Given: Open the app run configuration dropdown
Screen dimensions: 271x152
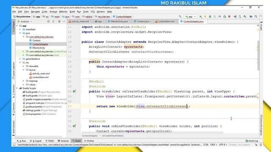Looking at the screenshot, I should tap(191, 16).
